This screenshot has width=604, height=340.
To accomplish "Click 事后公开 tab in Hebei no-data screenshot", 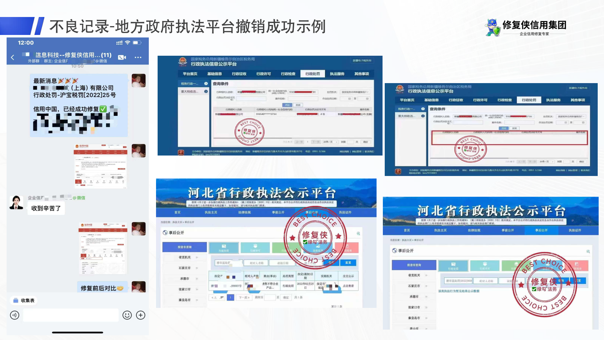I will (x=541, y=230).
